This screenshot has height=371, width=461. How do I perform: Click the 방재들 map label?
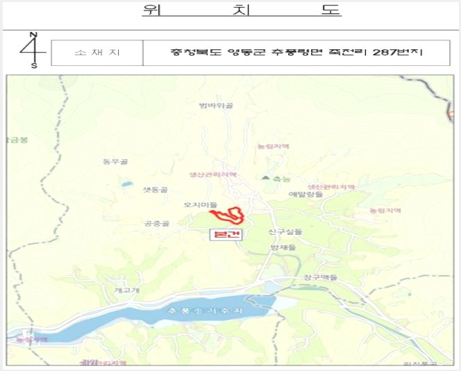click(283, 247)
